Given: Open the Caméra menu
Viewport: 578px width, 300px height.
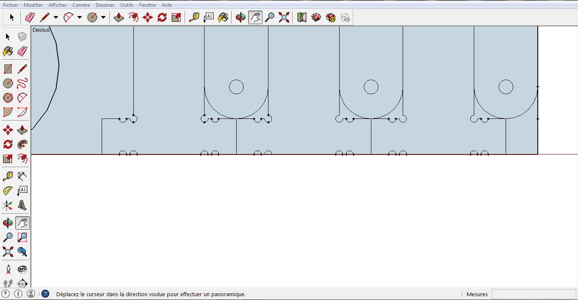Looking at the screenshot, I should [x=81, y=5].
